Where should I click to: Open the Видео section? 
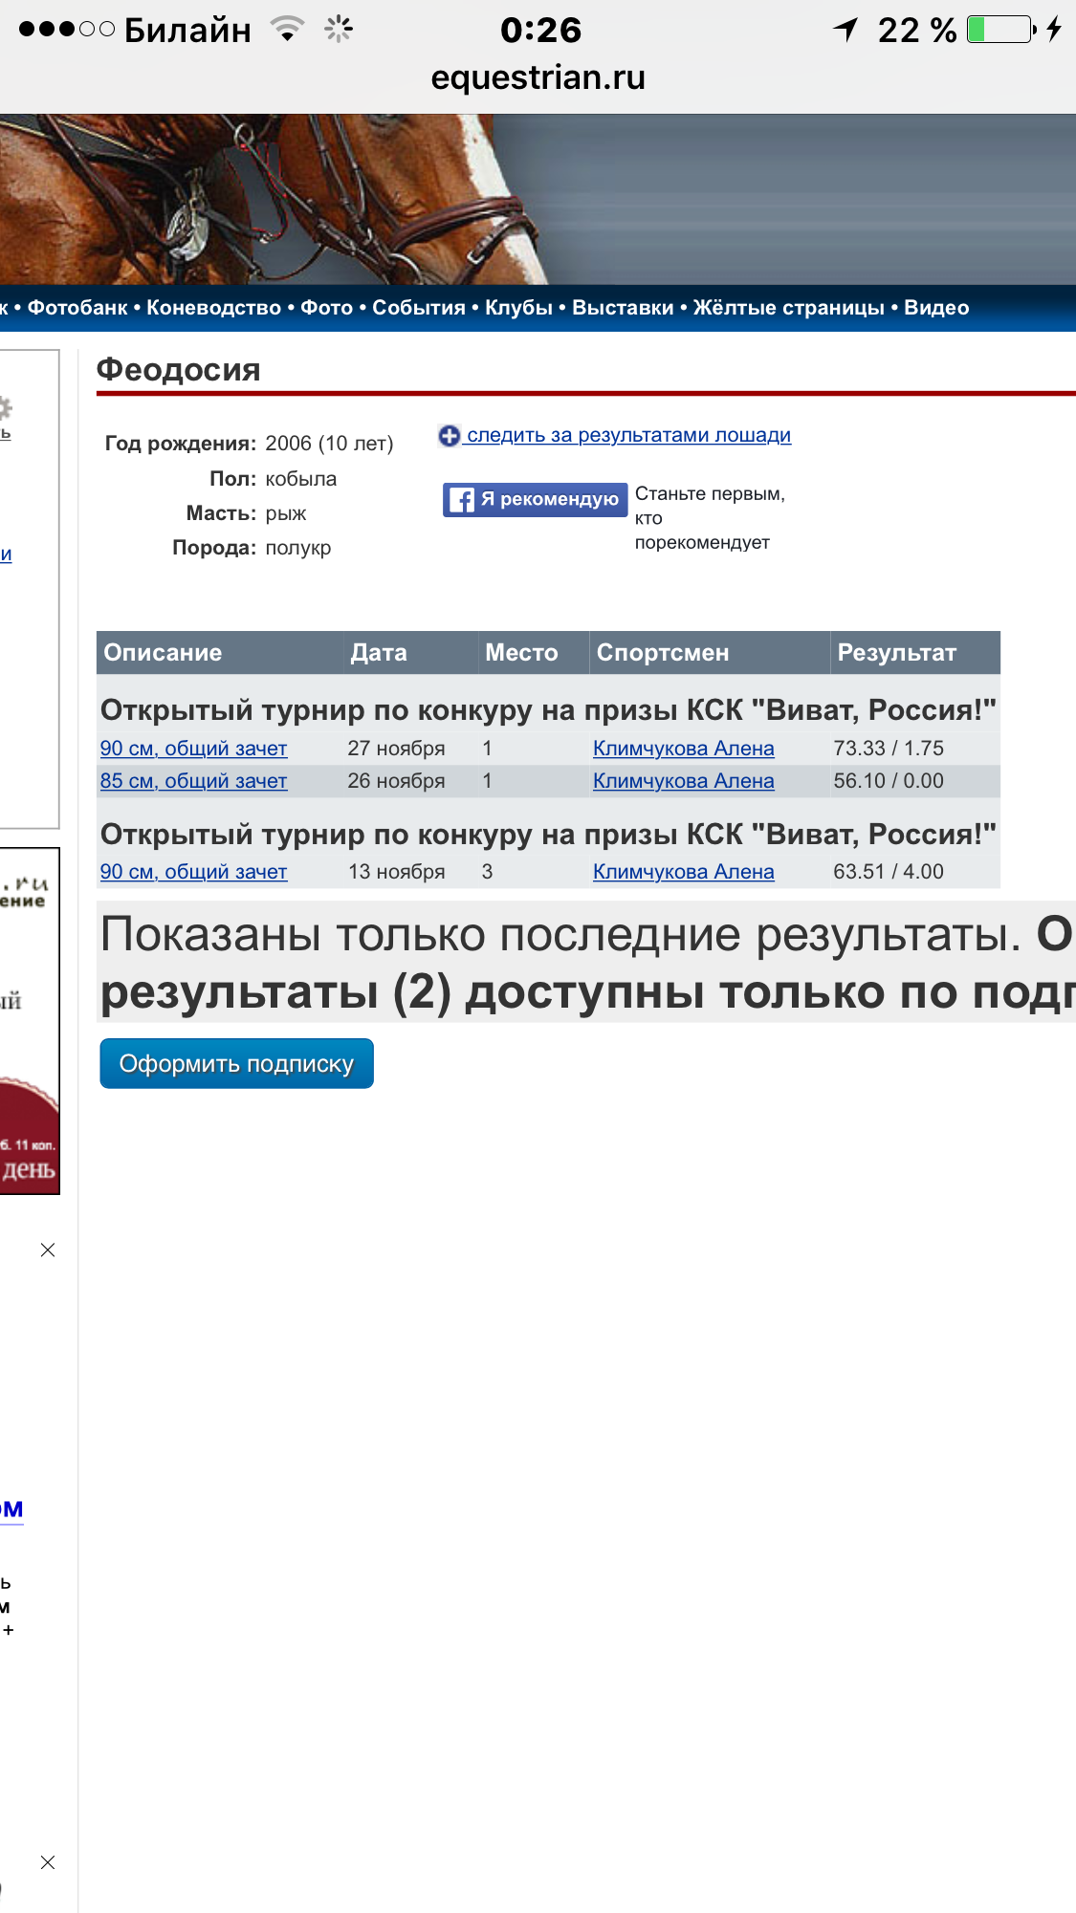tap(935, 308)
